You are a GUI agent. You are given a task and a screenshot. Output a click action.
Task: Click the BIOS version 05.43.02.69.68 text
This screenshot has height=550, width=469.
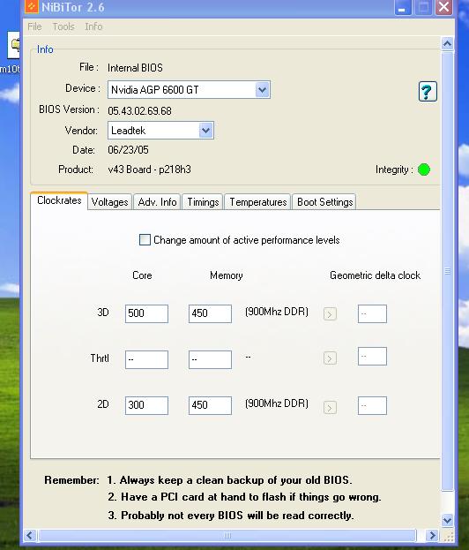[x=139, y=111]
